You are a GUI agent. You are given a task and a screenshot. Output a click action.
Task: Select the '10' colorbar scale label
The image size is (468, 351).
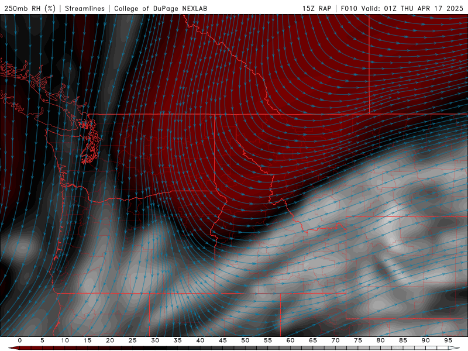pos(65,340)
